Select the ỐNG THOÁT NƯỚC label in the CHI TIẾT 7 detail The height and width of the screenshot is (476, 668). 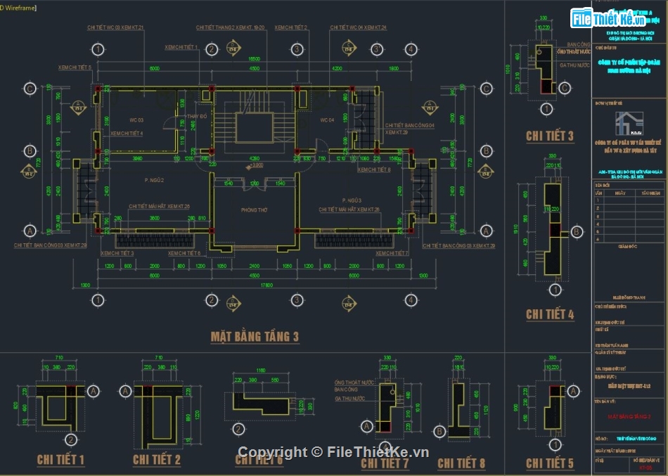354,382
